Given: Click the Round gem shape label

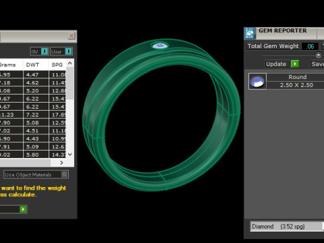Looking at the screenshot, I should point(297,77).
